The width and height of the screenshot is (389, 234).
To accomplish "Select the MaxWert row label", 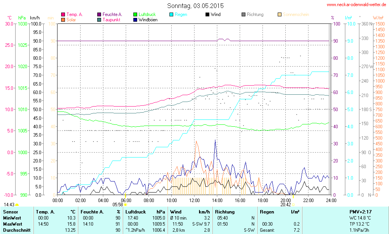I will 13,224.
